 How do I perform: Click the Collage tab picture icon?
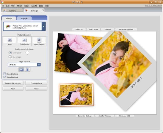(26, 11)
